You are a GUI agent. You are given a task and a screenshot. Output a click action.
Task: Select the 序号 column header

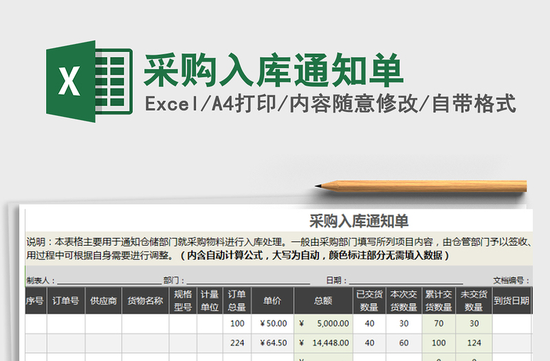[36, 301]
